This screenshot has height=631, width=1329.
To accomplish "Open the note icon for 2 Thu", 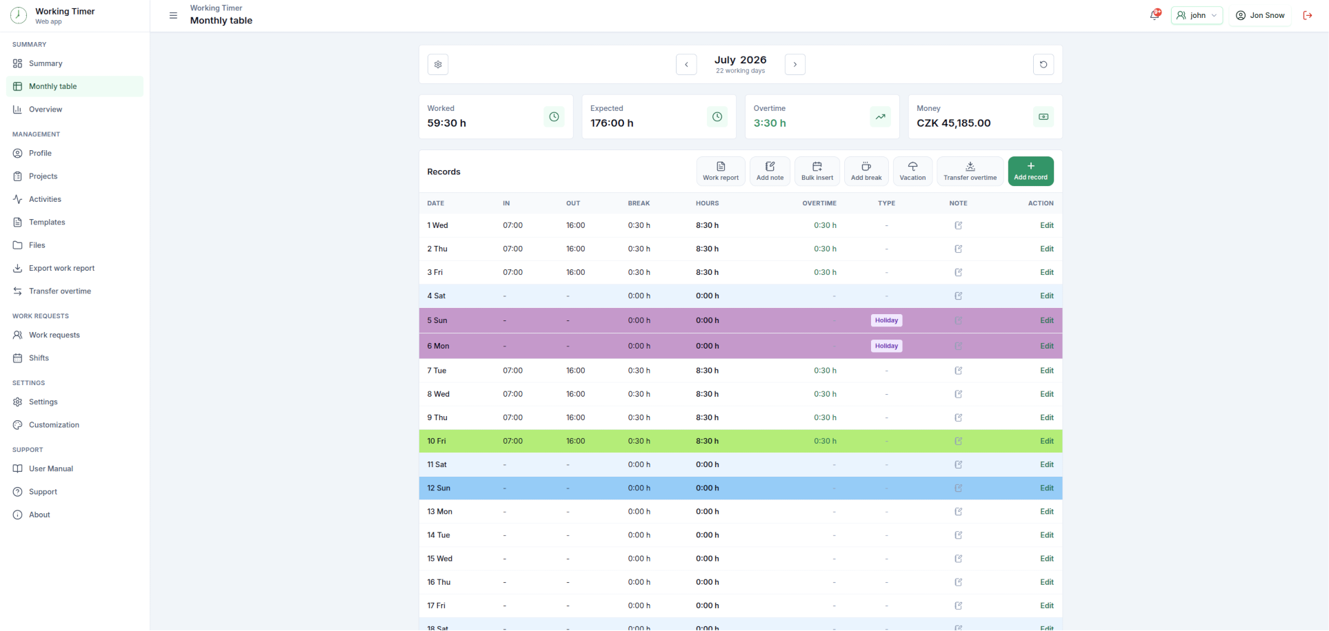I will (958, 249).
